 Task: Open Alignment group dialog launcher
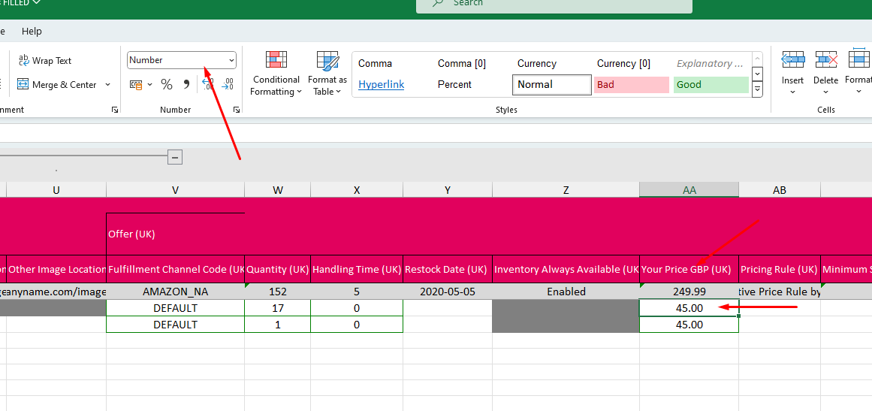115,110
